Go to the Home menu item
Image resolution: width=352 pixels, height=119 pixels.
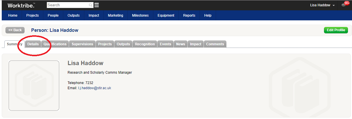click(x=13, y=15)
